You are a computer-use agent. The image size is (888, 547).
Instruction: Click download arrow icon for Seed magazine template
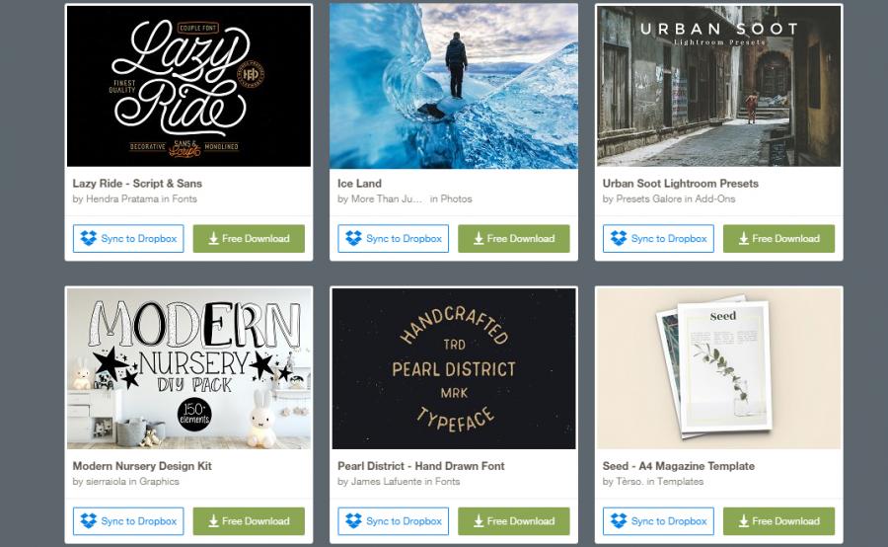point(744,521)
